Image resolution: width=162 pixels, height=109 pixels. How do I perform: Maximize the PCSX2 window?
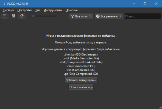point(145,4)
